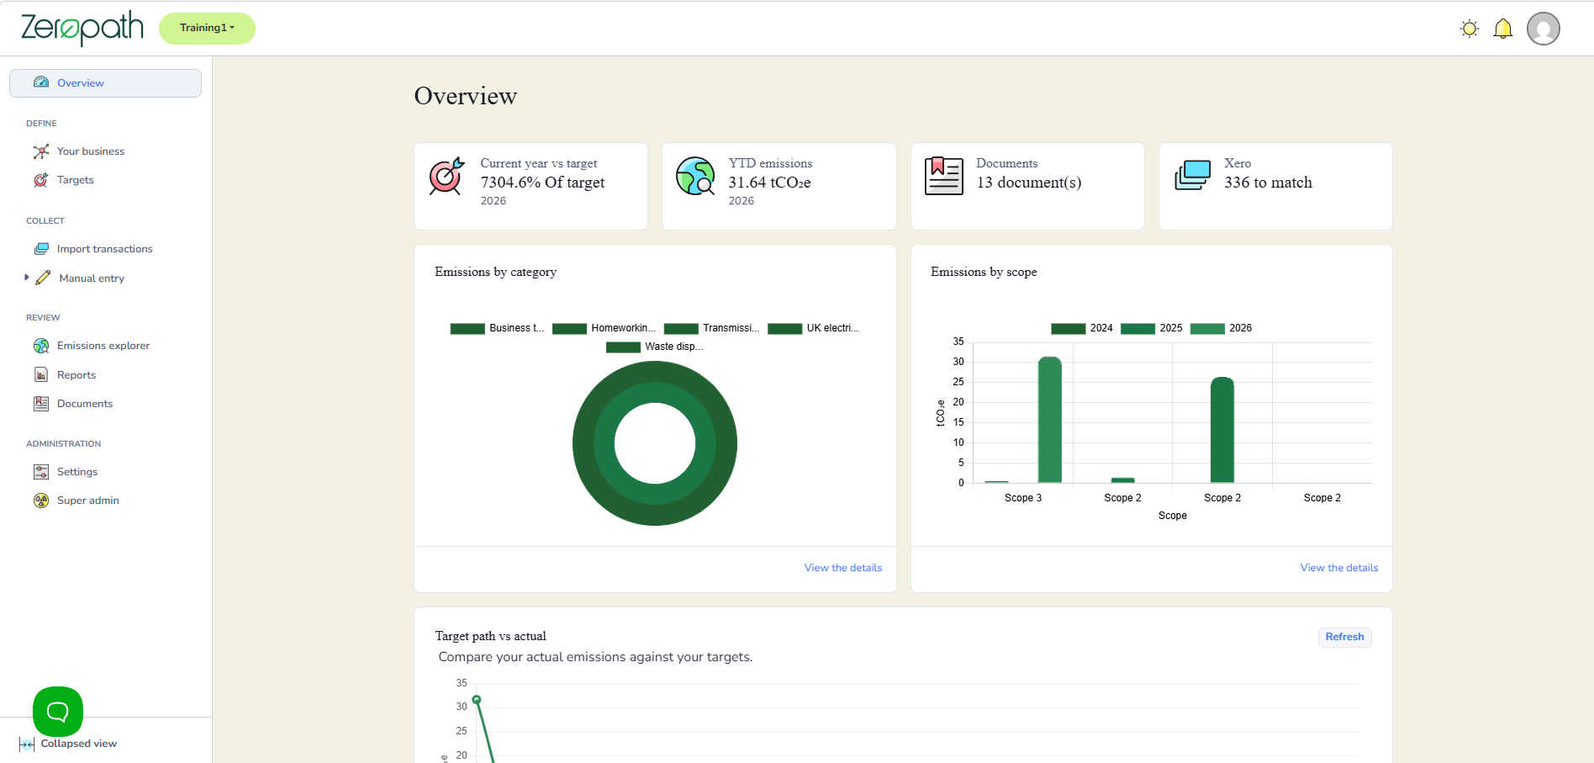Click the Reports chart icon
Screen dimensions: 1594x763
click(41, 374)
